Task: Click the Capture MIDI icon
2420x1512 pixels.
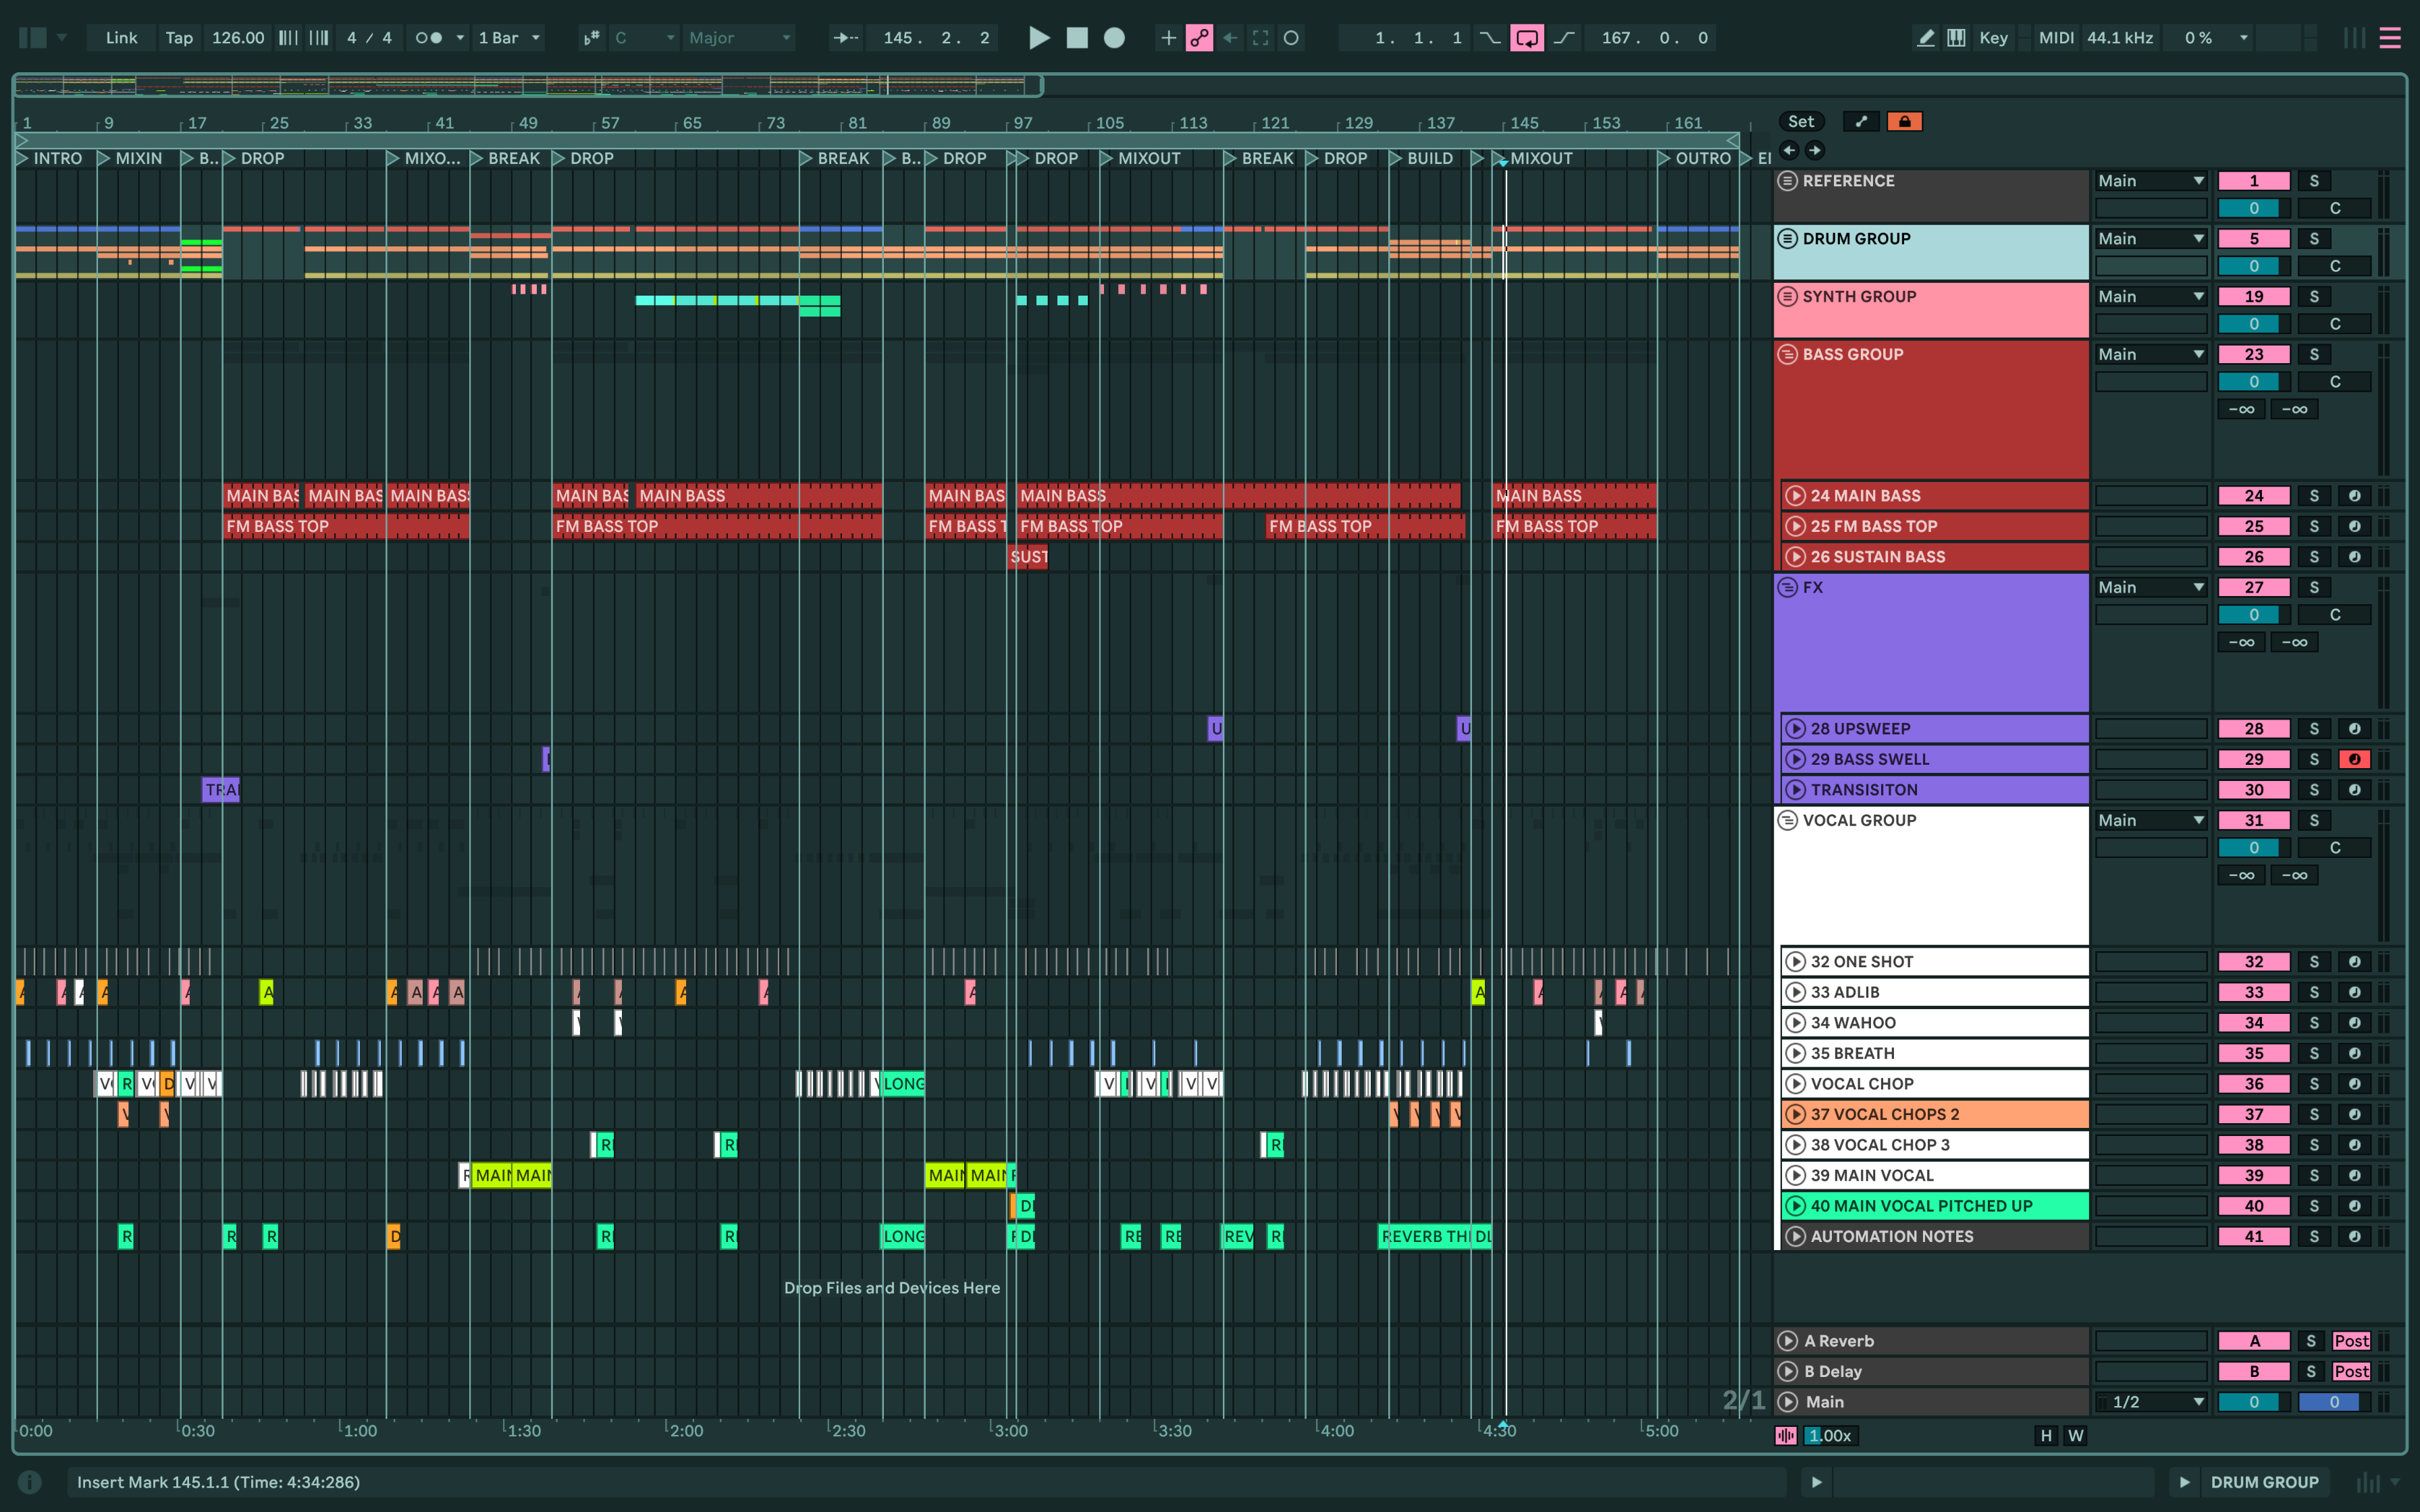Action: coord(1260,38)
